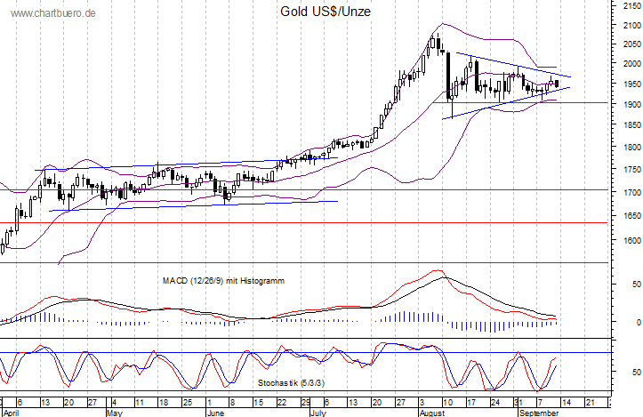643x417 pixels.
Task: Click the June month label
Action: [215, 413]
